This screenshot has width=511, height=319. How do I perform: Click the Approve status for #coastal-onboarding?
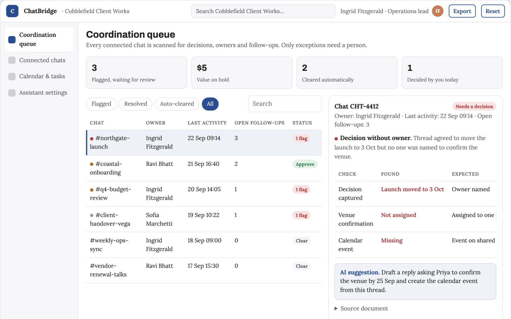click(305, 164)
